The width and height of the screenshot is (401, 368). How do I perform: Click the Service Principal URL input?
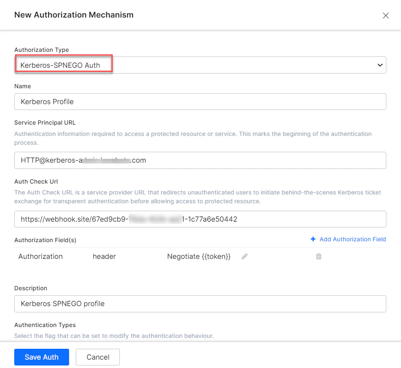(200, 160)
